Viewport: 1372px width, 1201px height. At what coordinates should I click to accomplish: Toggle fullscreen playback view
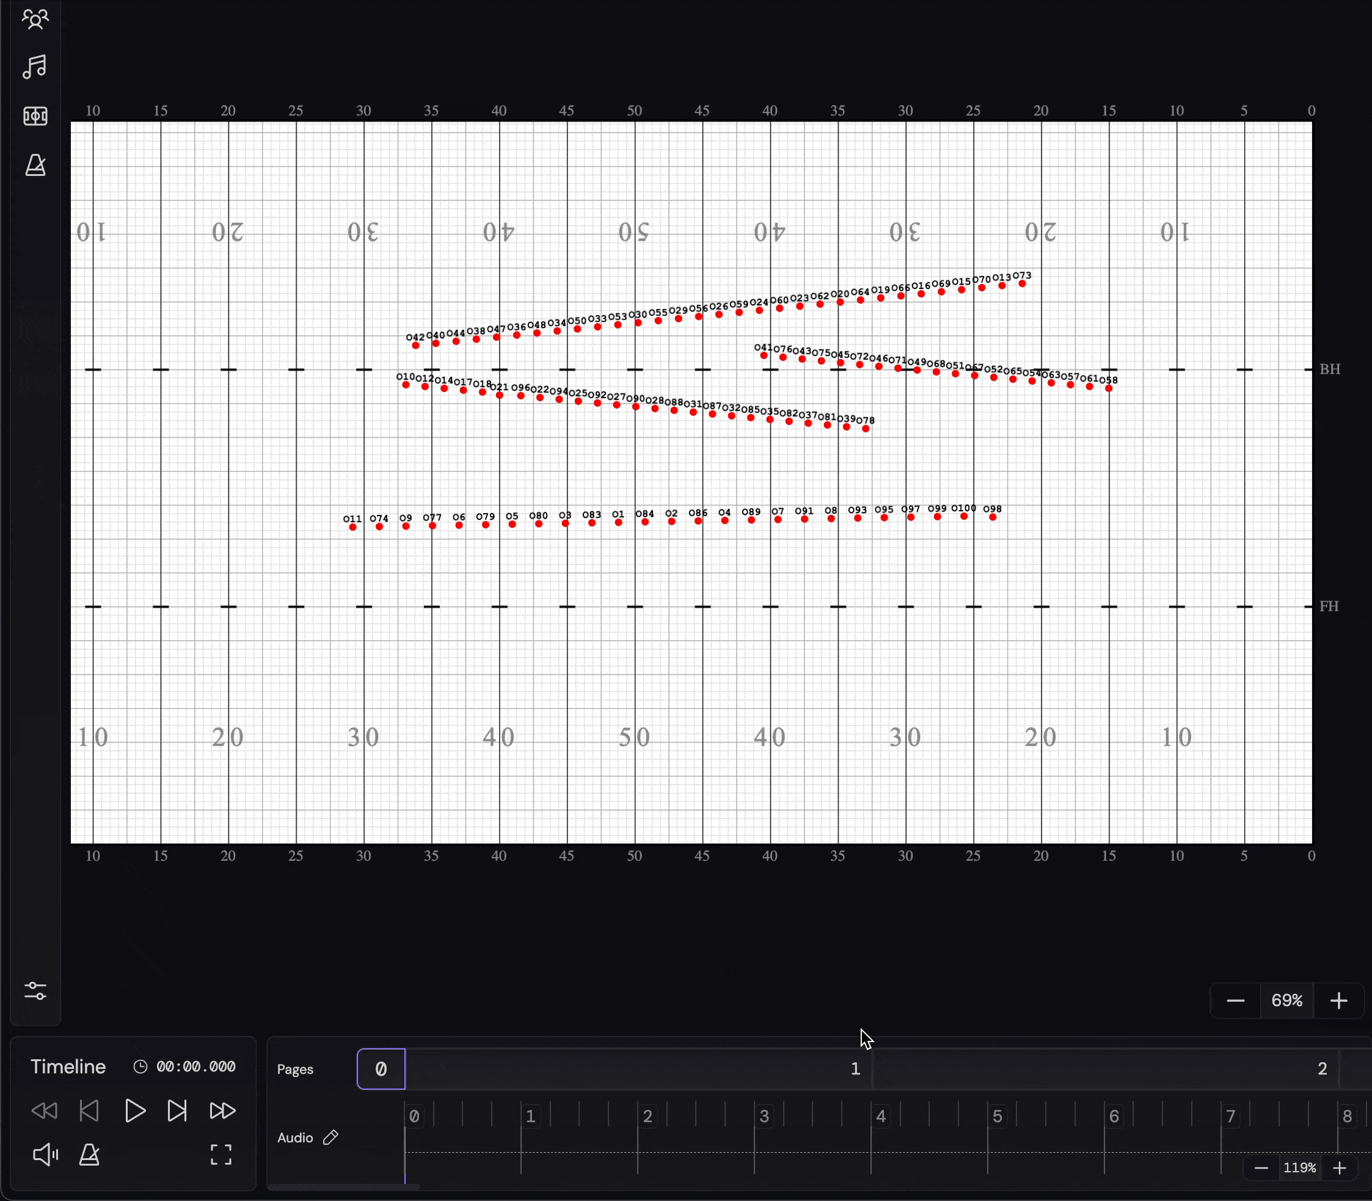point(221,1154)
